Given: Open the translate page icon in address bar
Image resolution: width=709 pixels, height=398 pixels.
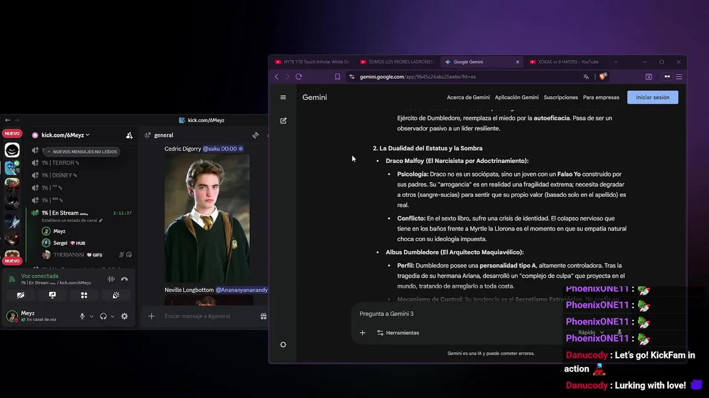Looking at the screenshot, I should coord(586,77).
